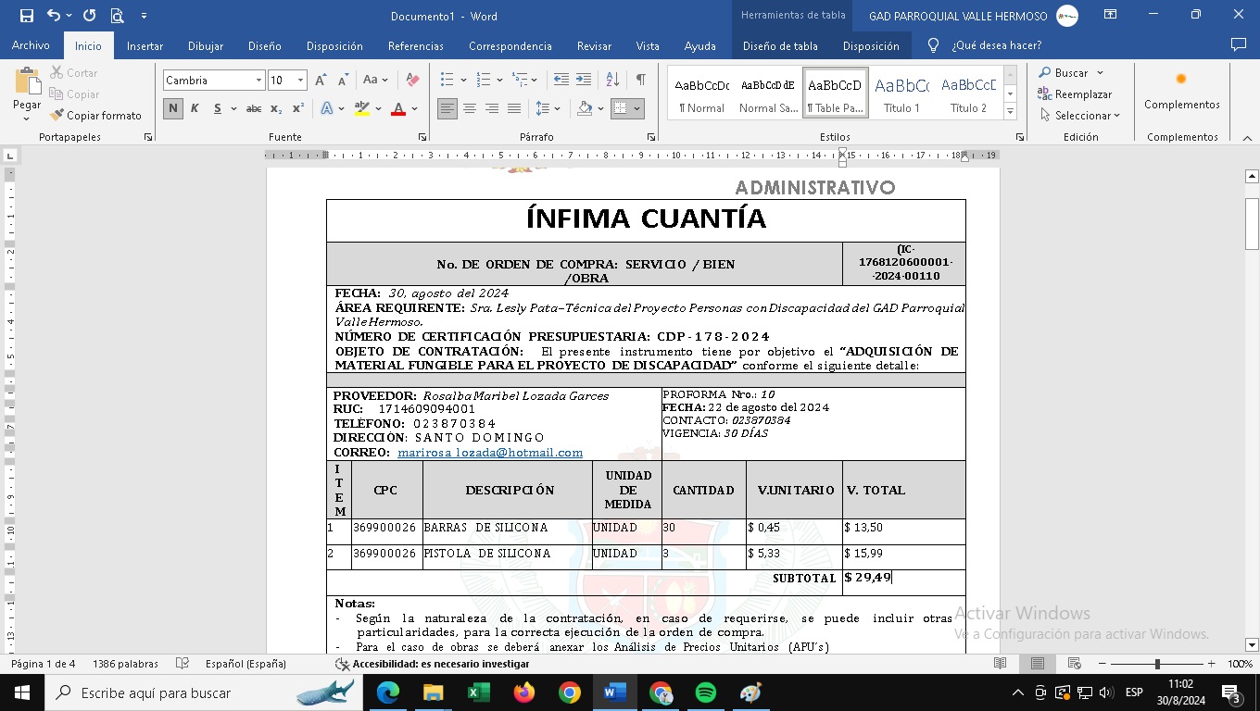Expand the font size dropdown

(300, 81)
